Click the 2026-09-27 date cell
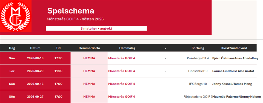Viewport: 263px width, 103px height. [35, 97]
